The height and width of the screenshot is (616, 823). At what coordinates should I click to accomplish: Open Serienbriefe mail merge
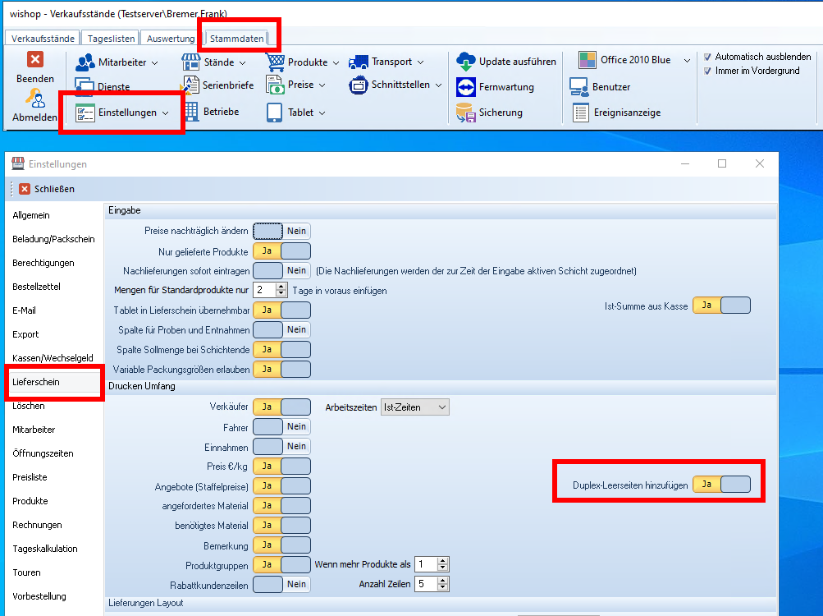click(190, 85)
